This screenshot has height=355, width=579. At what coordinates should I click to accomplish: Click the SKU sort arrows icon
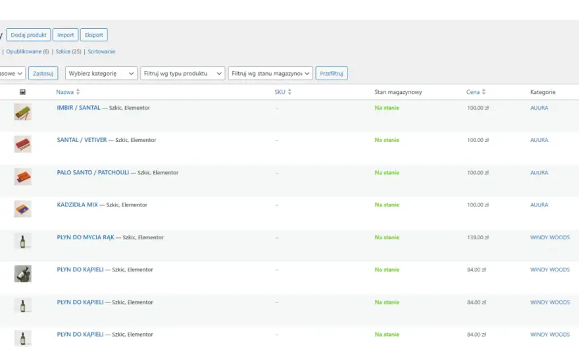pos(289,92)
